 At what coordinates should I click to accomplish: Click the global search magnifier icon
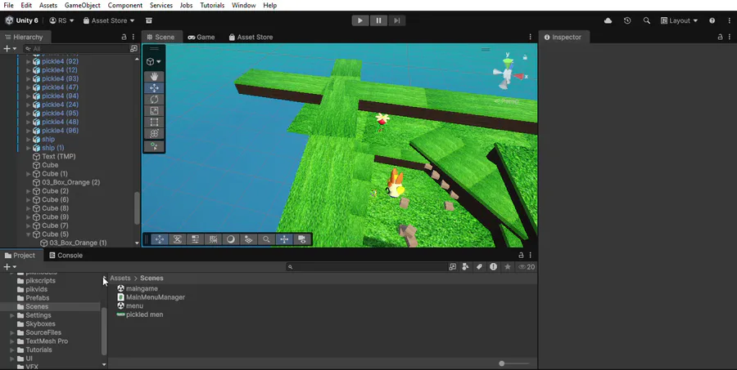(647, 20)
